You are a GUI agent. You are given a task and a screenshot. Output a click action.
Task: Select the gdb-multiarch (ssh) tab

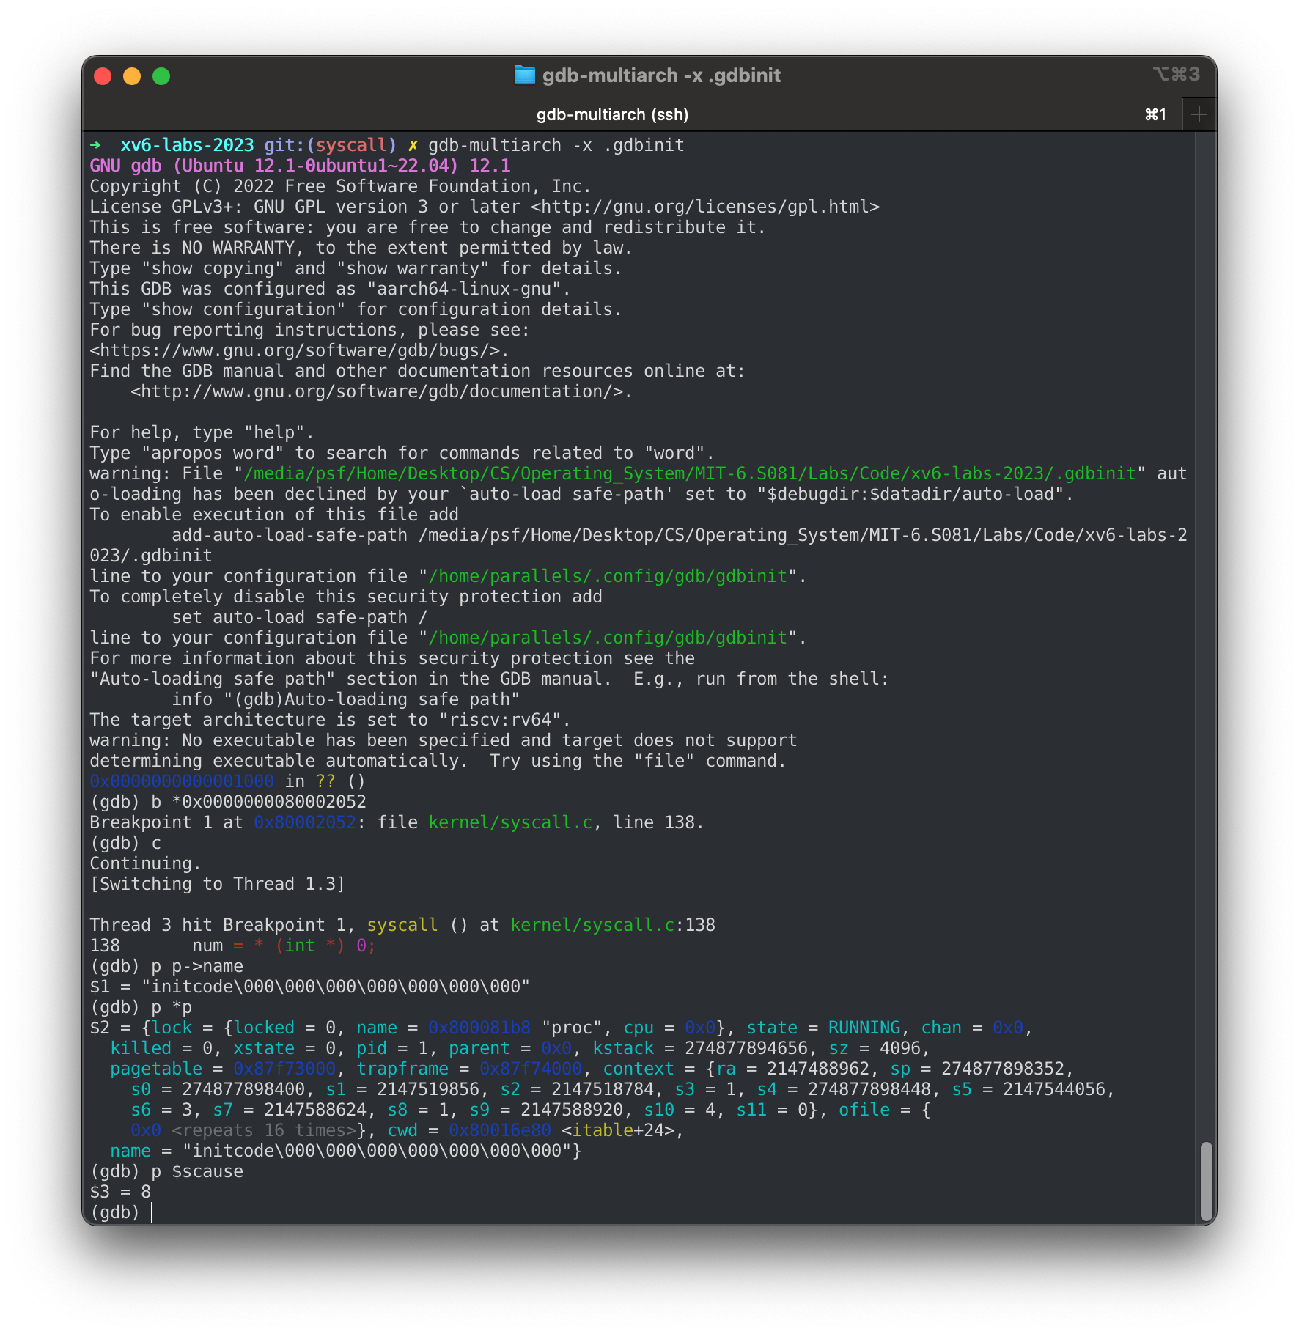point(612,114)
